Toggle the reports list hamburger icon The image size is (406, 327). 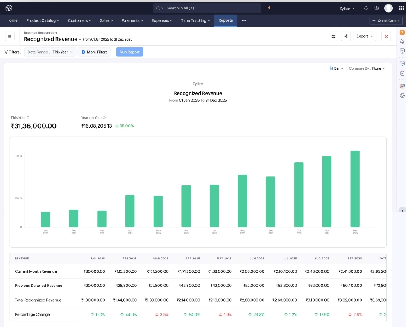tap(10, 36)
